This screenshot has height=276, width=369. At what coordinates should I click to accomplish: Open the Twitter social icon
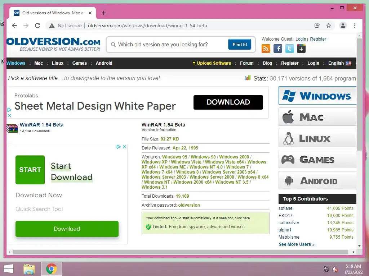tap(289, 49)
